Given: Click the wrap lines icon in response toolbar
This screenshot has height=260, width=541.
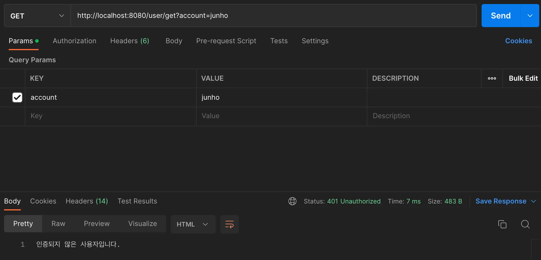Looking at the screenshot, I should coord(229,224).
